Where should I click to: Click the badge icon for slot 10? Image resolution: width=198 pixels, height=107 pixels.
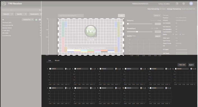141,88
